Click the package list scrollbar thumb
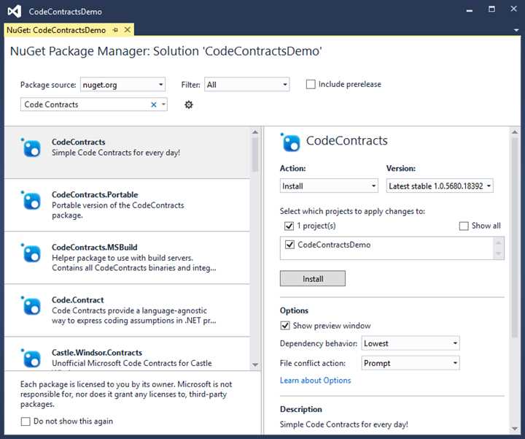The height and width of the screenshot is (439, 525). [x=255, y=154]
